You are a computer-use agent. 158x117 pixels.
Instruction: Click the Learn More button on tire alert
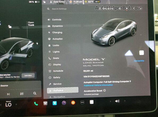(28, 76)
